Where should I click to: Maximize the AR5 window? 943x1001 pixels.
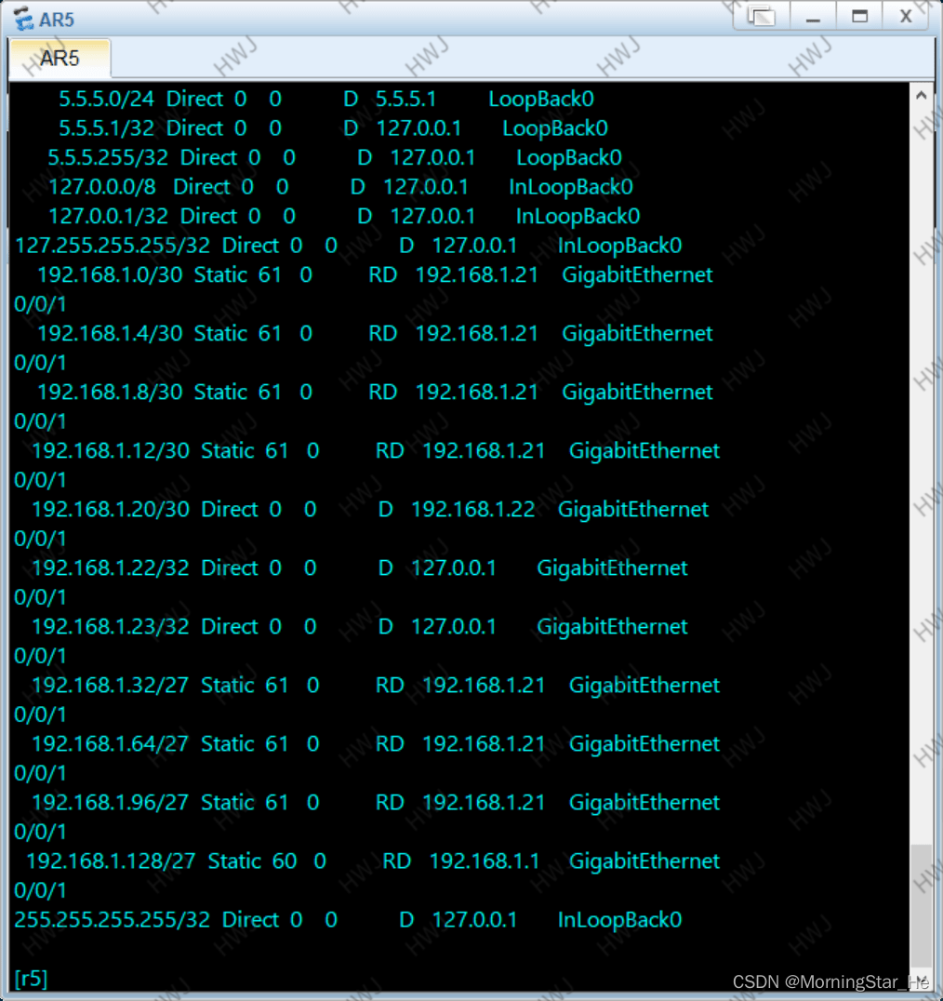(859, 15)
